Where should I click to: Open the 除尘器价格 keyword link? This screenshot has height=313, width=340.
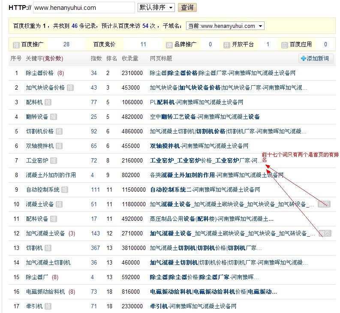coord(39,73)
